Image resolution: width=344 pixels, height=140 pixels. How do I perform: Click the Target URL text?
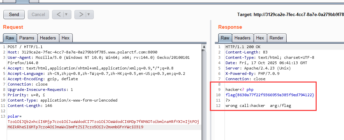click(x=291, y=14)
